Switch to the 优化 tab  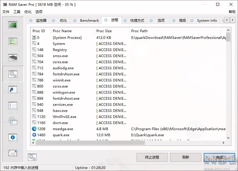click(x=60, y=21)
